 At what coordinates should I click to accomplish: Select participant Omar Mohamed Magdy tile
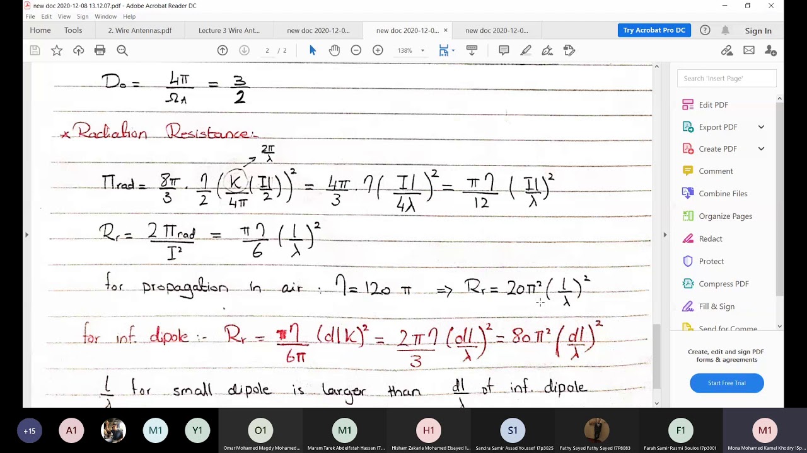pyautogui.click(x=260, y=431)
